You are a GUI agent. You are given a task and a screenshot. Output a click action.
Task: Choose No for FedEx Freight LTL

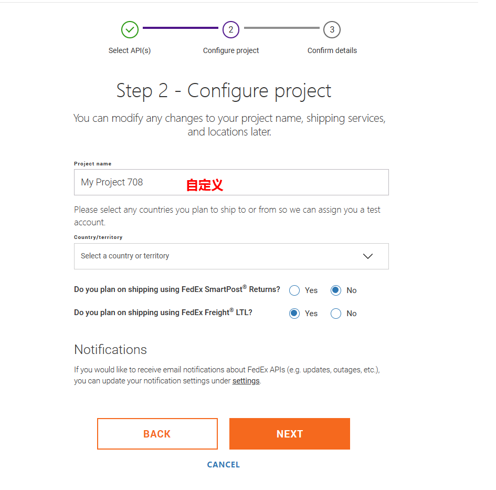(x=336, y=314)
